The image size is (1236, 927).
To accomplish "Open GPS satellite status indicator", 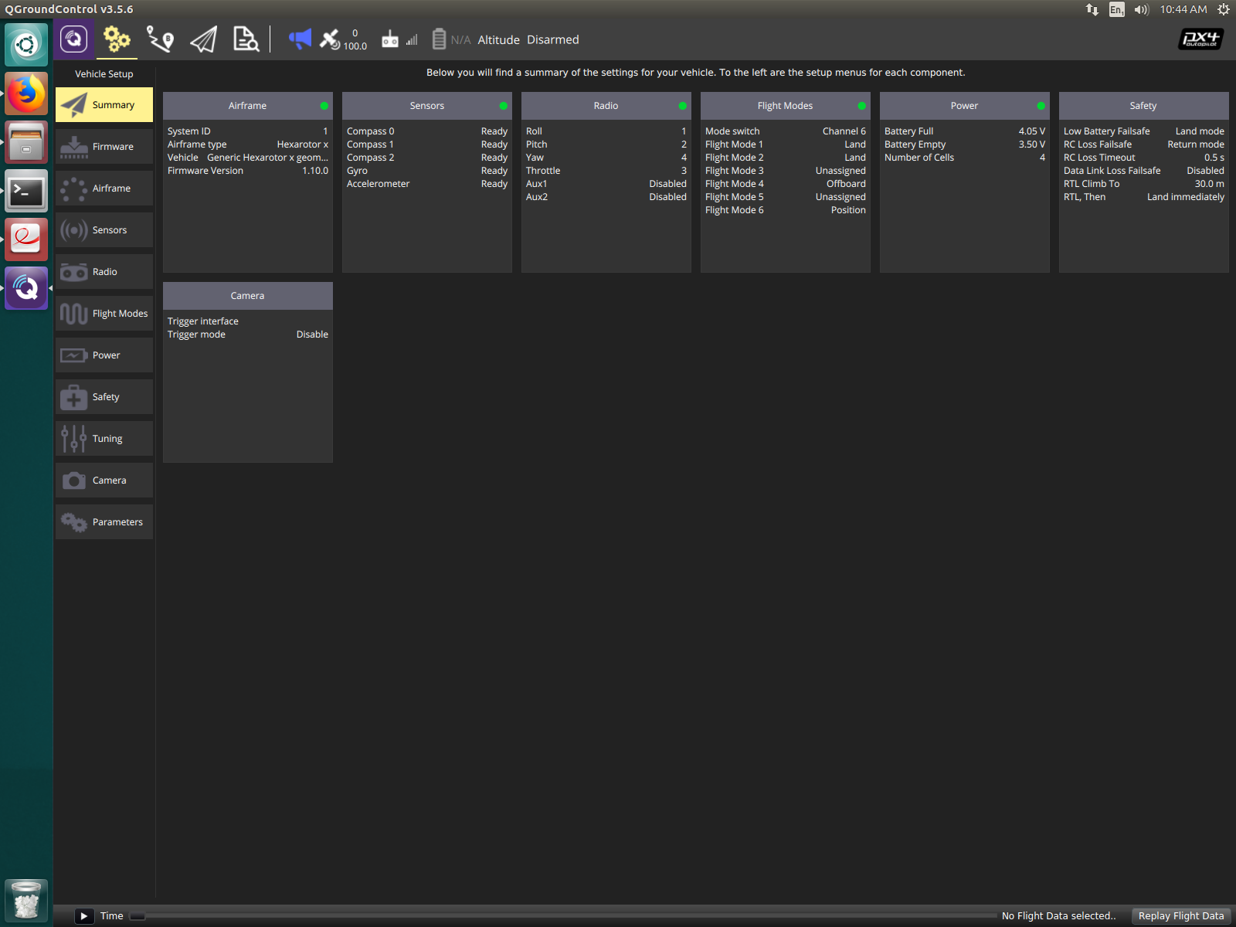I will (343, 39).
